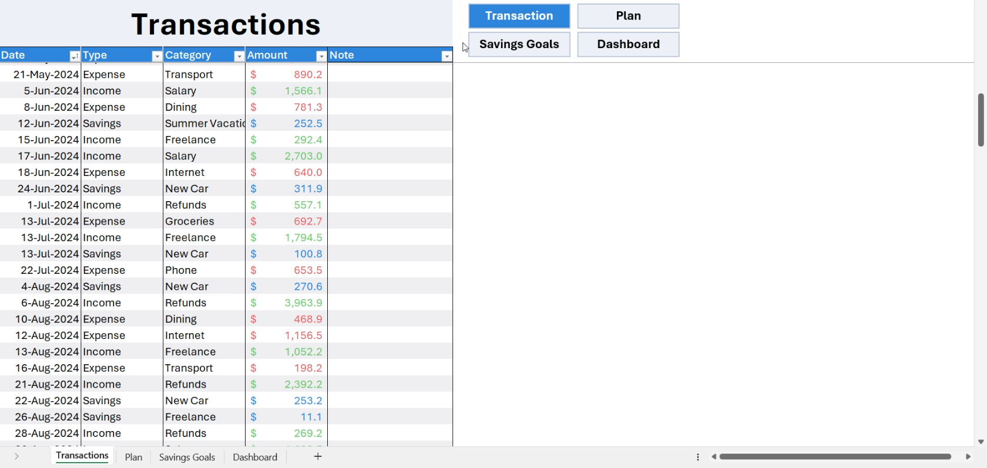Click the Dashboard navigation button

[x=628, y=45]
